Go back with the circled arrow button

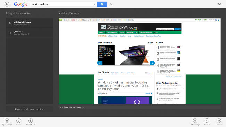7,4
